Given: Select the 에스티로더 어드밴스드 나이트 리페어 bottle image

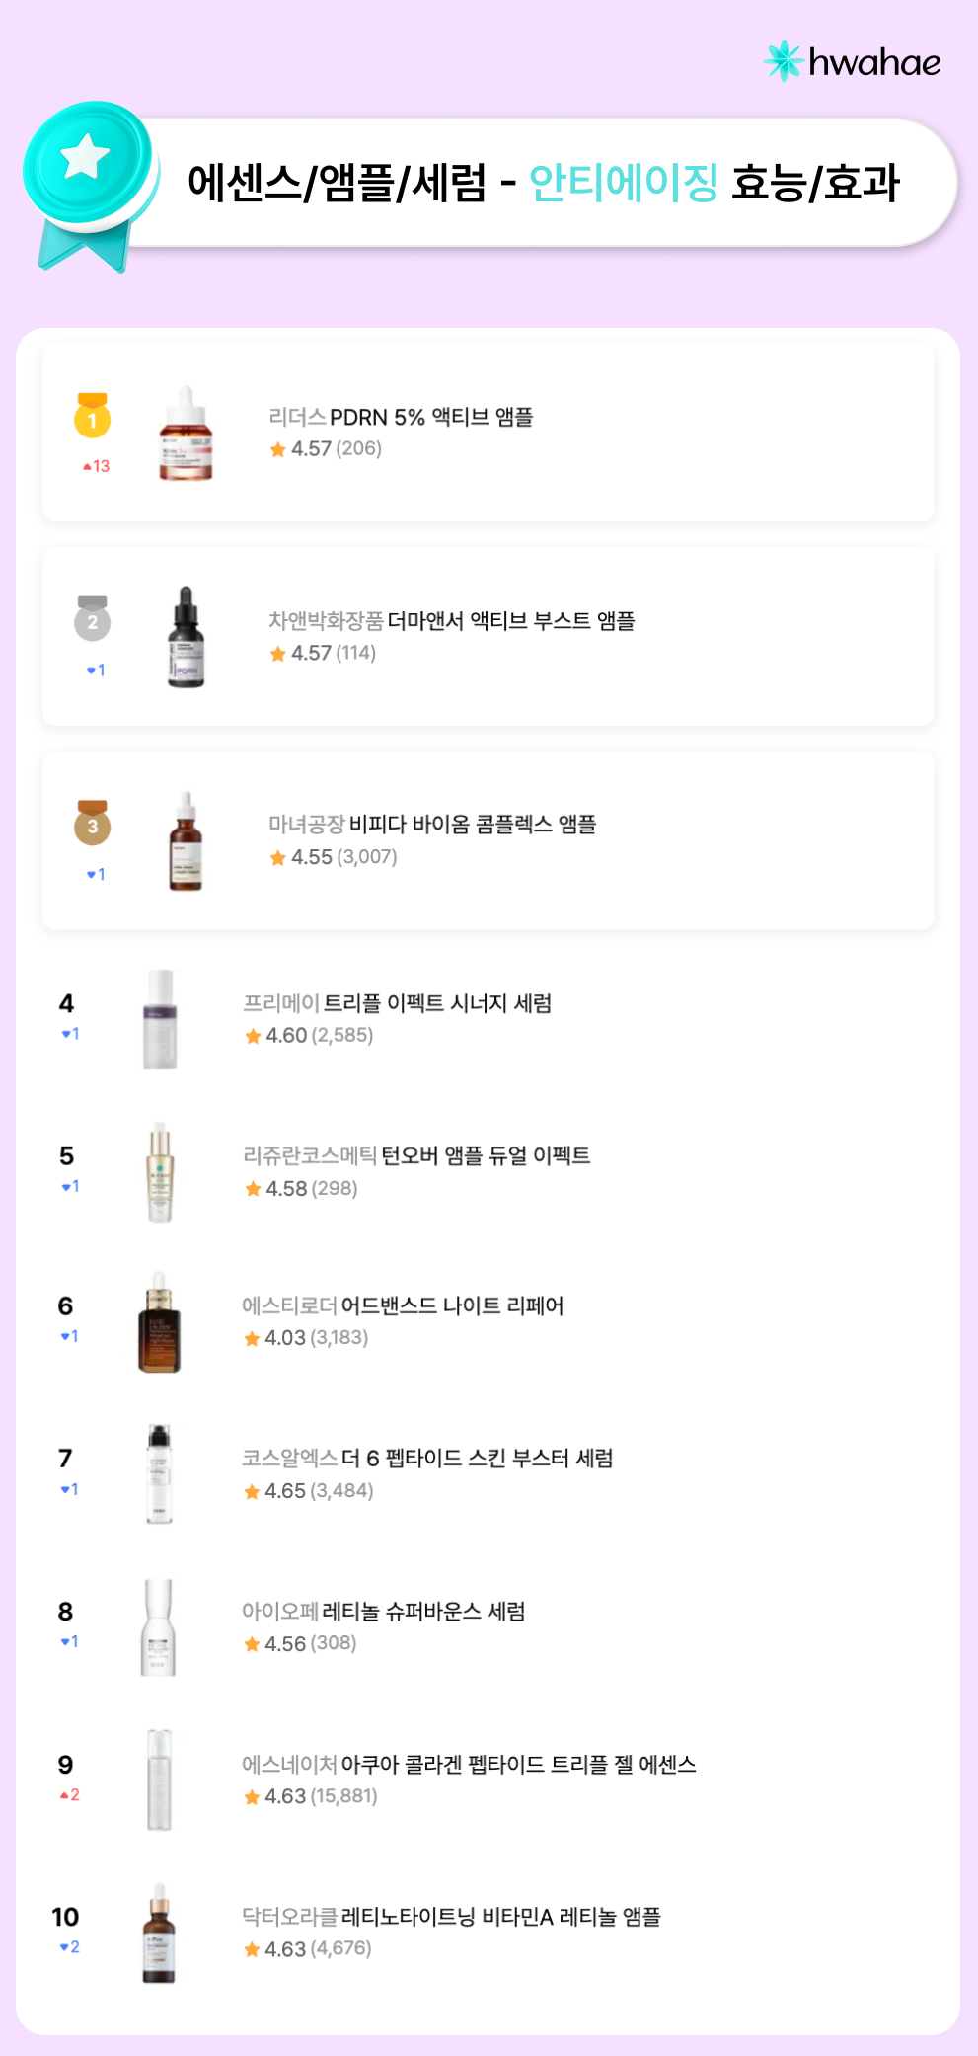Looking at the screenshot, I should tap(160, 1323).
